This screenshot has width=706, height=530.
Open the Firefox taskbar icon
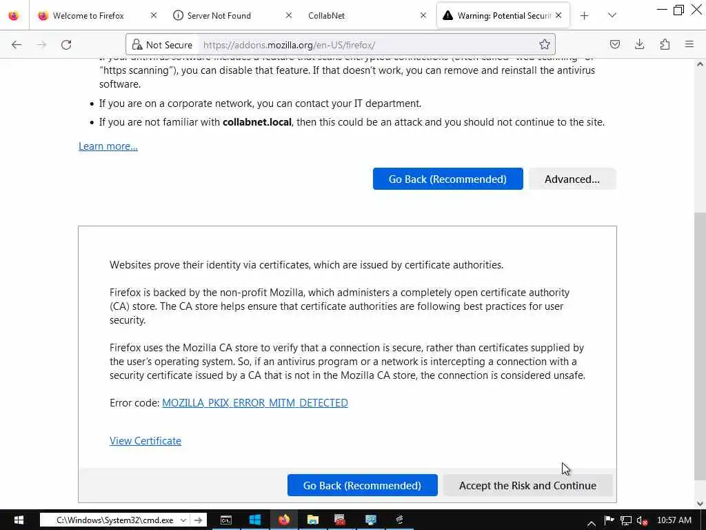click(283, 520)
